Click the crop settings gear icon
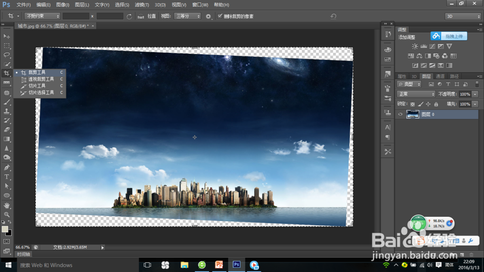484x272 pixels. click(208, 16)
